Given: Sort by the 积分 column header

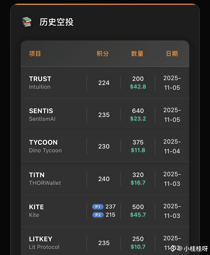Looking at the screenshot, I should pos(103,54).
